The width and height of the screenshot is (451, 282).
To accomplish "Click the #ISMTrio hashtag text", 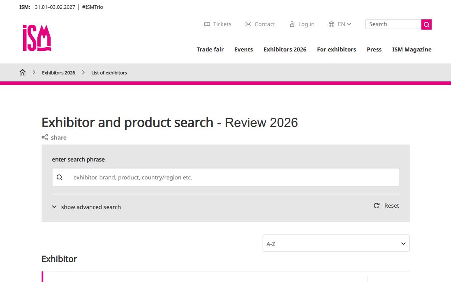I will click(93, 7).
